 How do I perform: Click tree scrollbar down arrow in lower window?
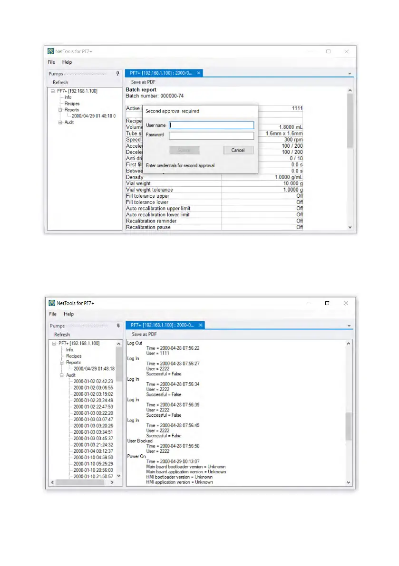(x=119, y=476)
